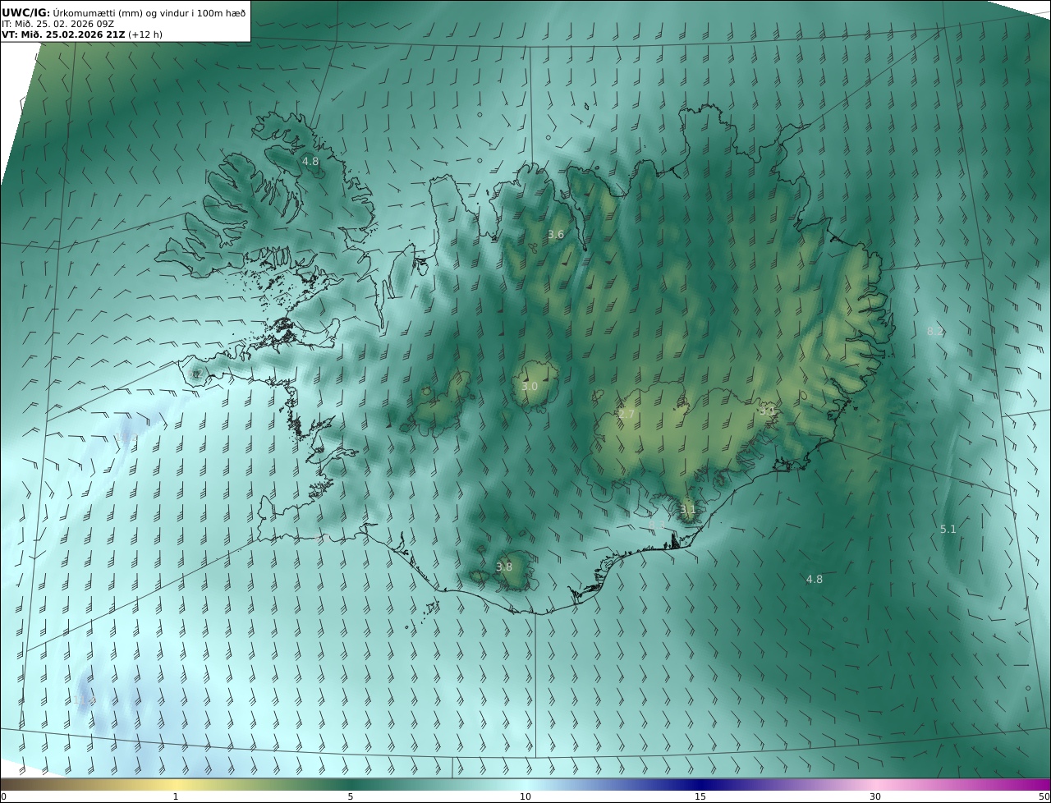
Task: Click the 4.8 value over the sea southeast of Iceland
Action: pyautogui.click(x=815, y=579)
